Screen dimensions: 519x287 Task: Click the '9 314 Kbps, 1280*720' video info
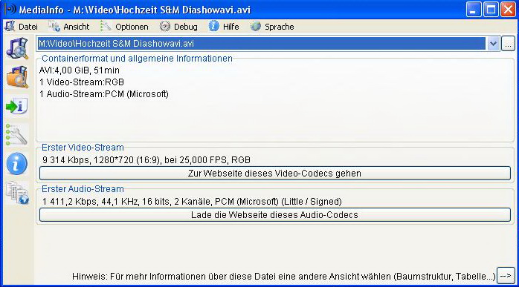(x=146, y=160)
